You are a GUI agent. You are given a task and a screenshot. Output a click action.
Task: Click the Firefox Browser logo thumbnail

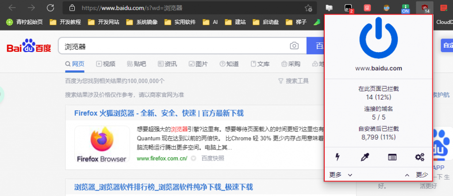(x=102, y=144)
